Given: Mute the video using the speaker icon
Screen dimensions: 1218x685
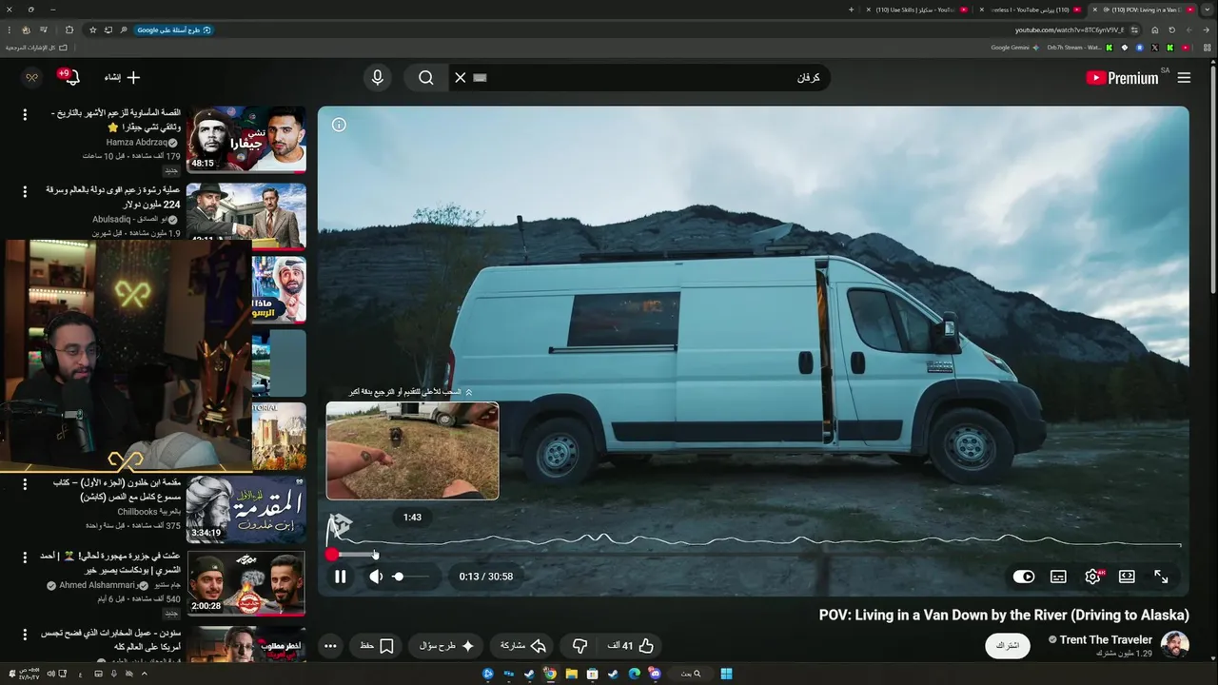Looking at the screenshot, I should [x=376, y=577].
